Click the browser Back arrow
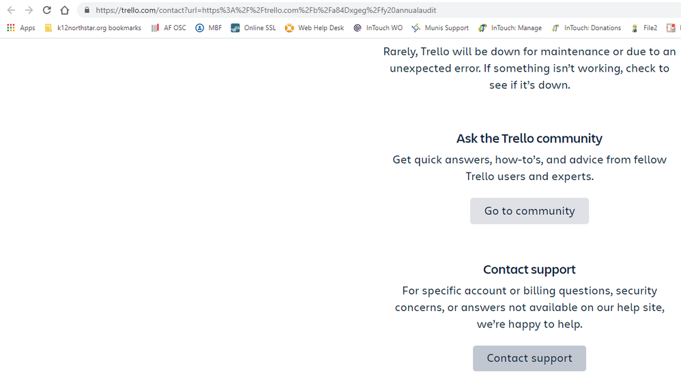The width and height of the screenshot is (681, 388). pyautogui.click(x=11, y=10)
